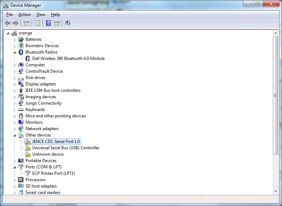Click the IEEE 1394 Bus host controllers icon
The height and width of the screenshot is (206, 282).
coord(21,90)
